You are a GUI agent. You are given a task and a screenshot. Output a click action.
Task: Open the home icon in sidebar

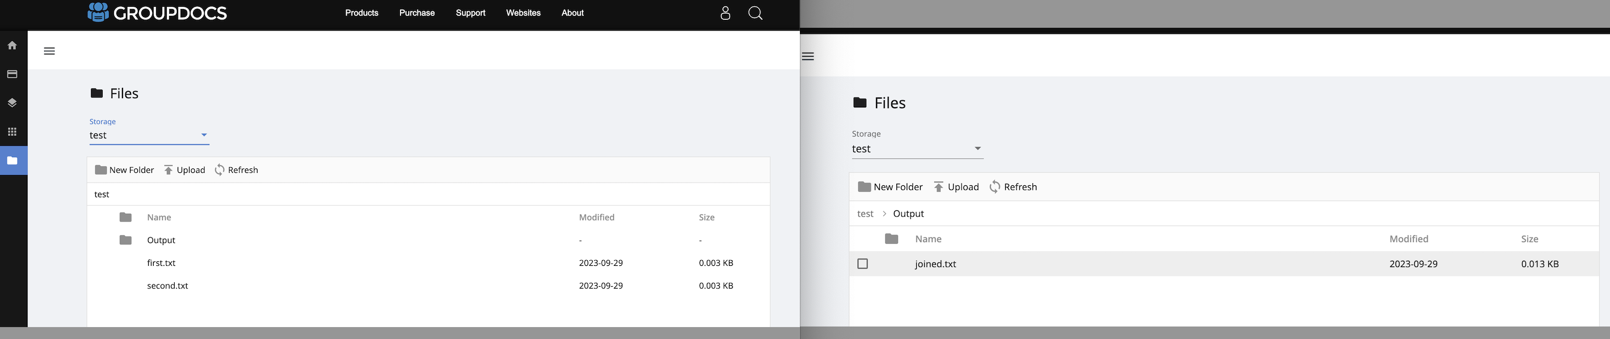coord(12,45)
